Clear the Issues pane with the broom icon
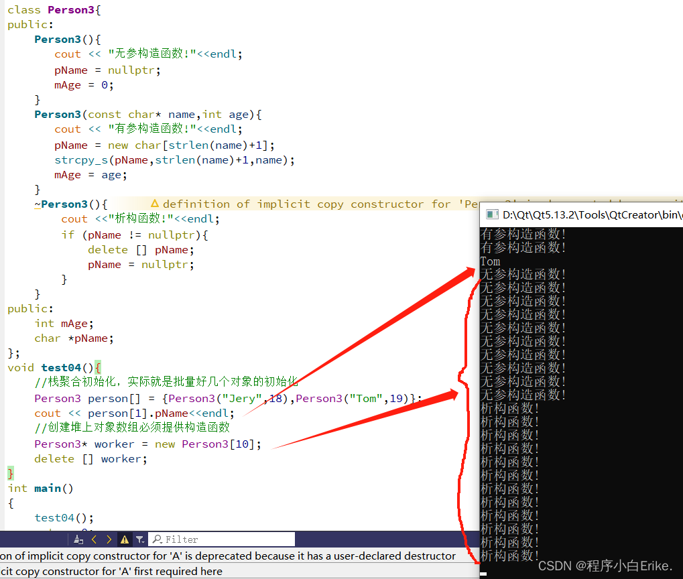This screenshot has height=579, width=683. (x=78, y=539)
